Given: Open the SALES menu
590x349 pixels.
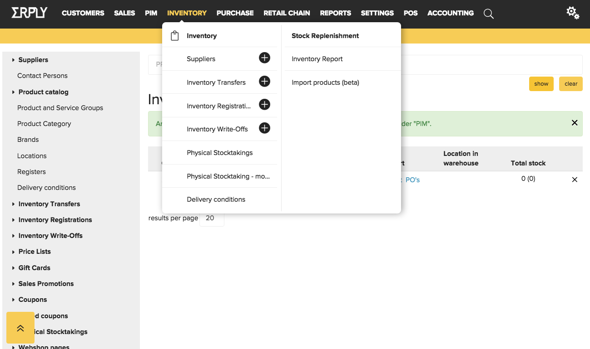Looking at the screenshot, I should tap(124, 13).
